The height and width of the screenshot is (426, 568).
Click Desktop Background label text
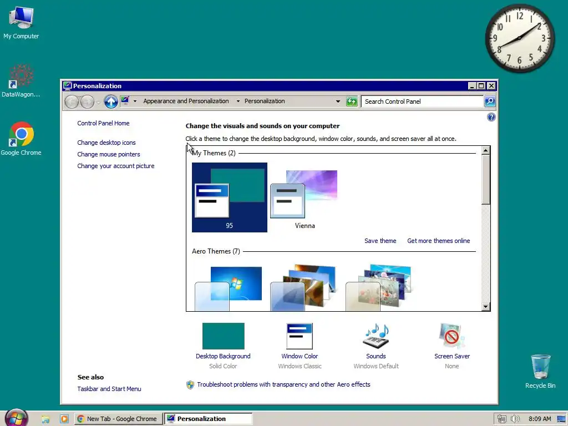click(223, 356)
